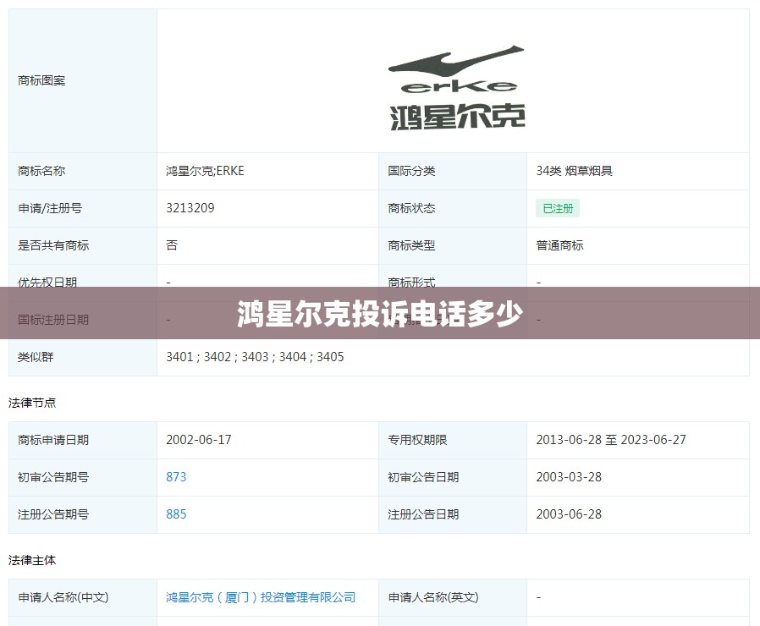
Task: Click the 注册公告日期 label
Action: pos(423,514)
